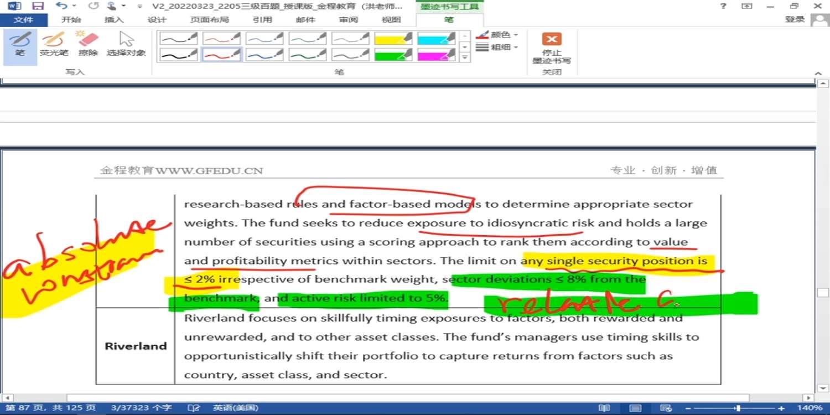Pick the yellow highlighter pen swatch
Image resolution: width=830 pixels, height=415 pixels.
[x=393, y=38]
